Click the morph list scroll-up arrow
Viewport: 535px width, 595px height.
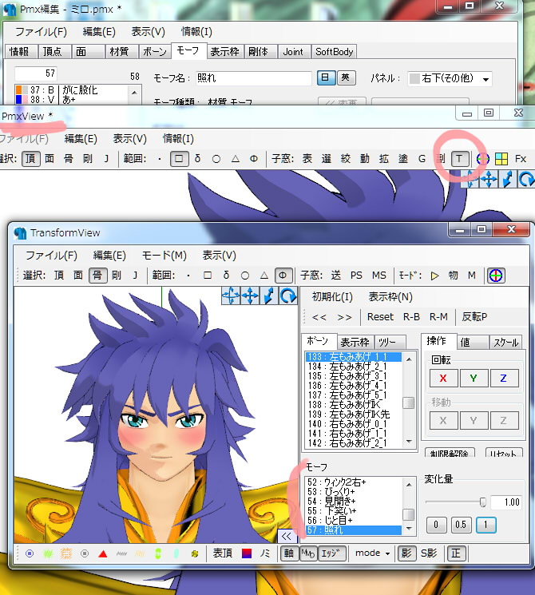tap(409, 484)
